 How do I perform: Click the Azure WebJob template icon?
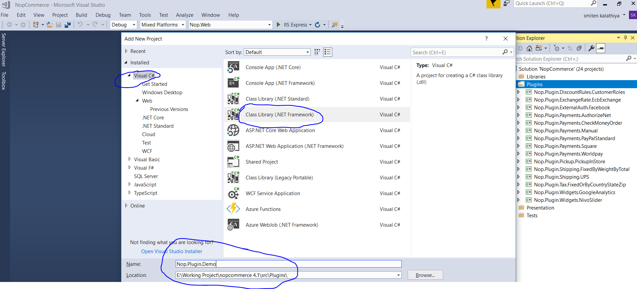coord(233,225)
